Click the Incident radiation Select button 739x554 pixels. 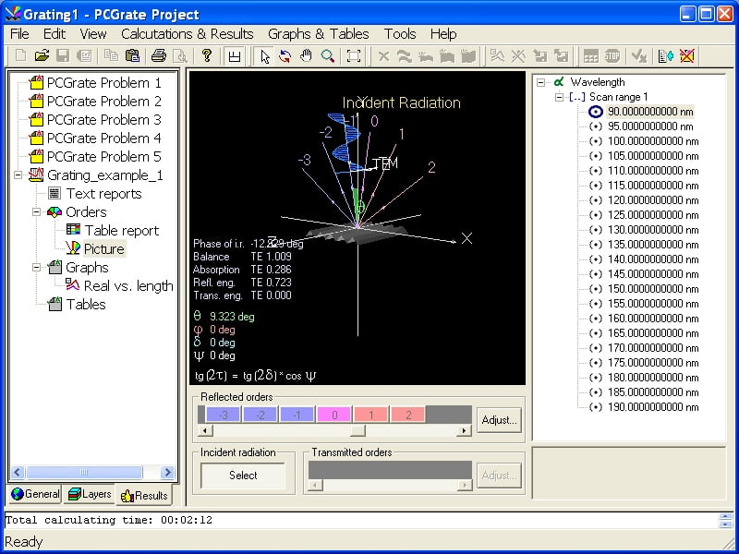tap(243, 476)
